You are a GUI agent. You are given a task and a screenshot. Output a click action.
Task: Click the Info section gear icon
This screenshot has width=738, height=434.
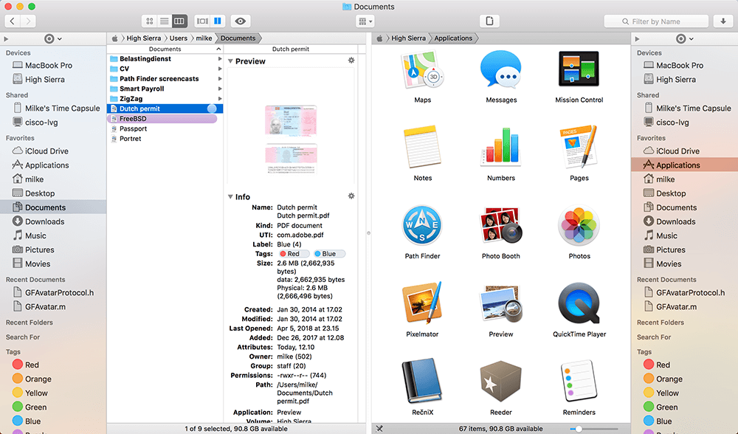[351, 196]
